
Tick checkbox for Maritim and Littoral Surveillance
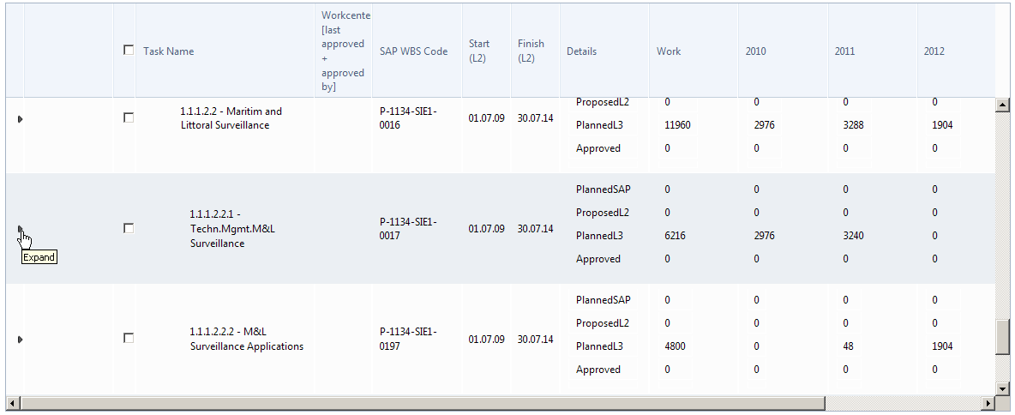pos(129,117)
